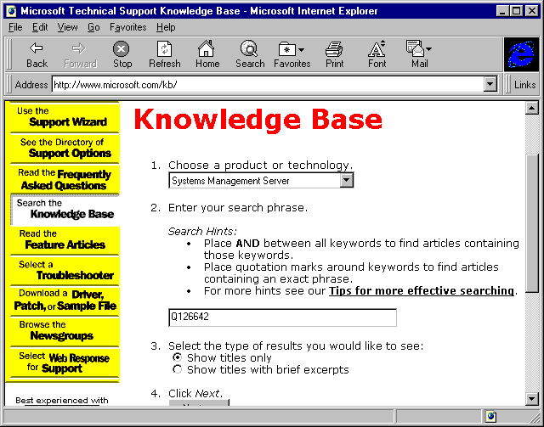Go to Frequently Asked Questions page
The height and width of the screenshot is (427, 544).
click(65, 179)
